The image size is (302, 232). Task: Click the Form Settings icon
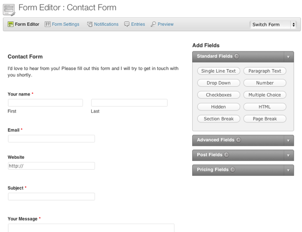[47, 24]
